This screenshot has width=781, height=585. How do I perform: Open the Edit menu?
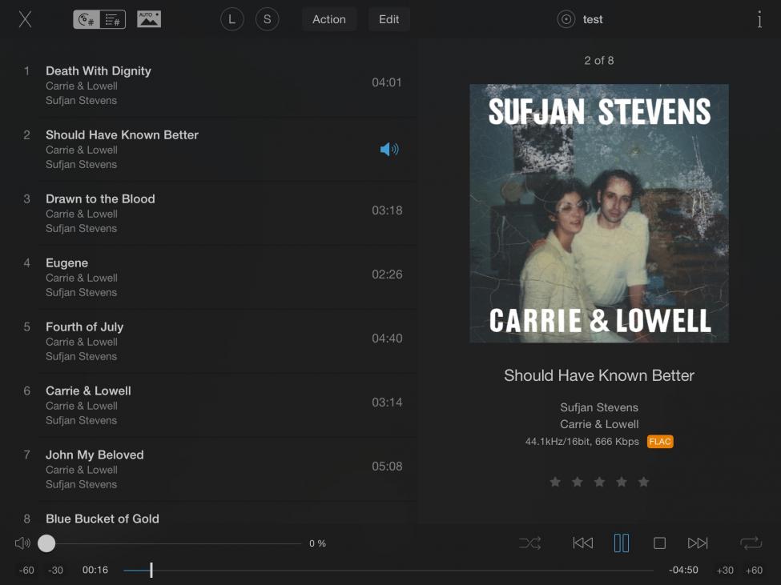point(388,19)
